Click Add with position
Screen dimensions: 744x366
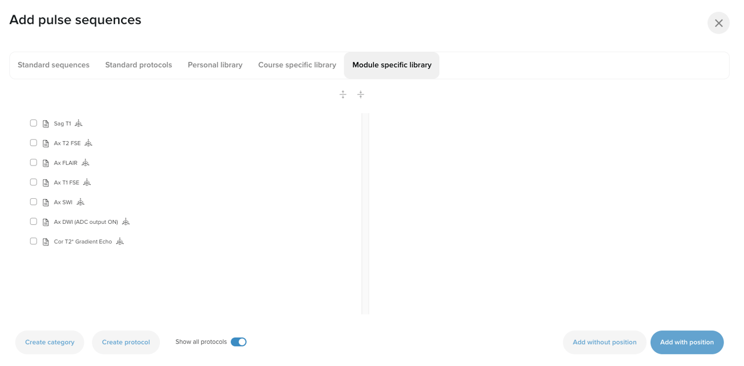687,342
